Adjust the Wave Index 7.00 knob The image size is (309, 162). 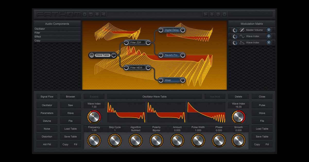(x=94, y=116)
